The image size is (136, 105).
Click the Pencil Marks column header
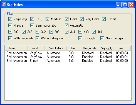coord(56,48)
